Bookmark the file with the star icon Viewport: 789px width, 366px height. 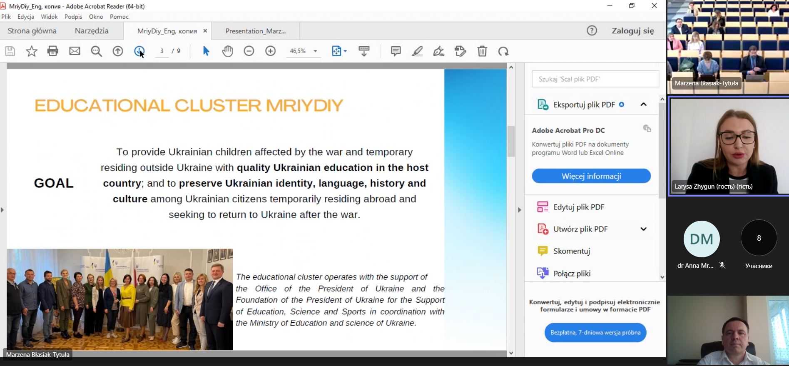32,51
